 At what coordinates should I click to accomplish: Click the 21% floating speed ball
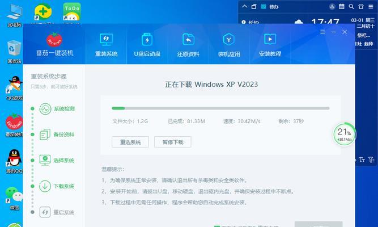click(x=344, y=134)
